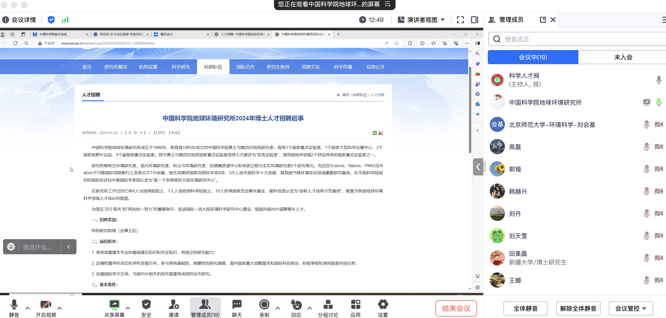
Task: Click the 人才招聘 breadcrumb link
Action: tap(377, 95)
